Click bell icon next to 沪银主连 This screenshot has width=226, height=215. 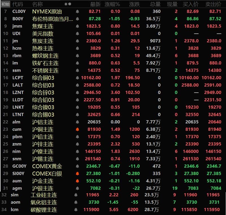(x=77, y=188)
